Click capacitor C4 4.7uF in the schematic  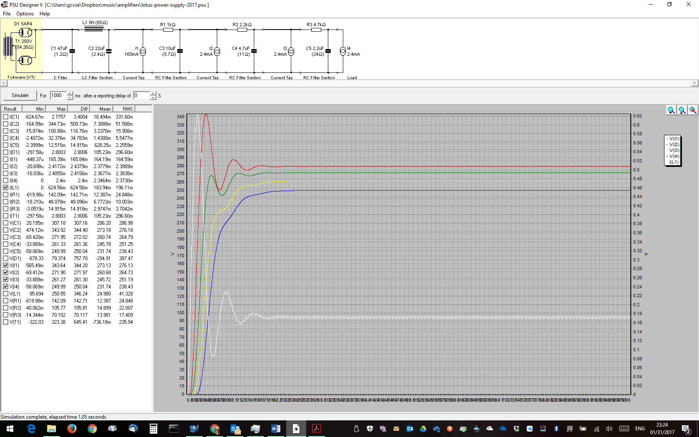[x=254, y=51]
